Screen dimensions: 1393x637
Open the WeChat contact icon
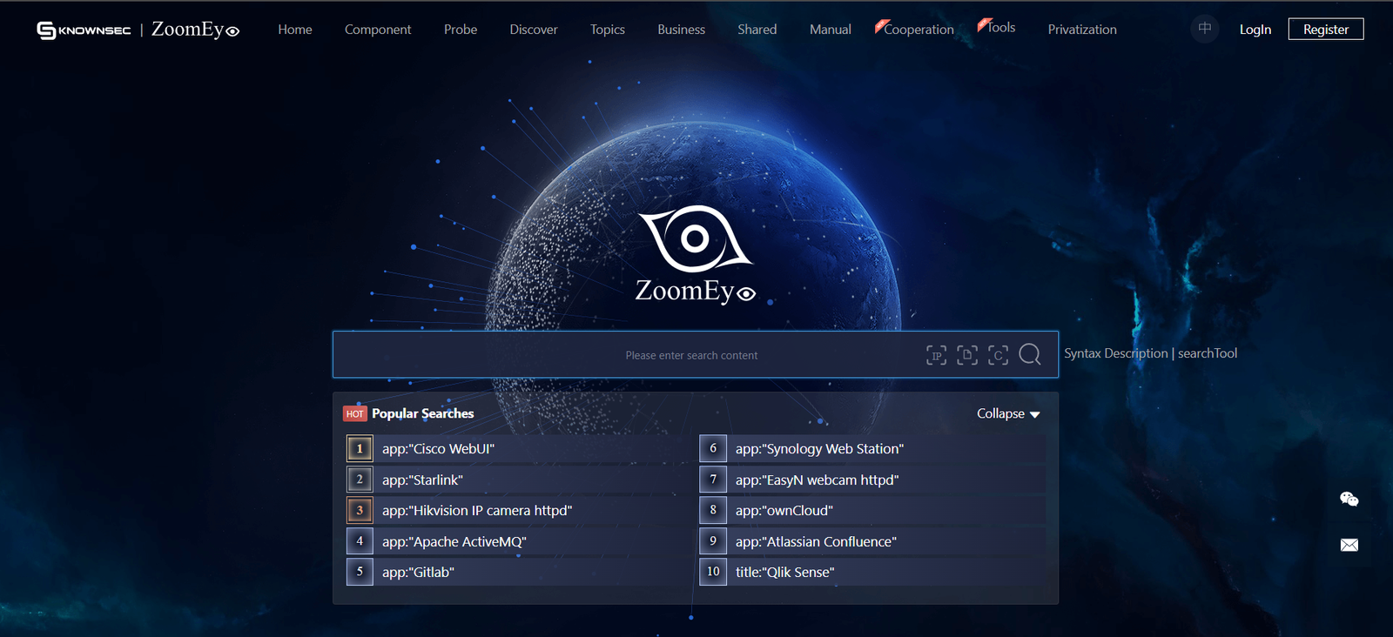click(x=1349, y=499)
